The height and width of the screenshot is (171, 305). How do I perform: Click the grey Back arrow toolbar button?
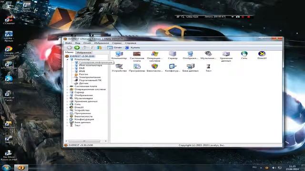[x=70, y=47]
